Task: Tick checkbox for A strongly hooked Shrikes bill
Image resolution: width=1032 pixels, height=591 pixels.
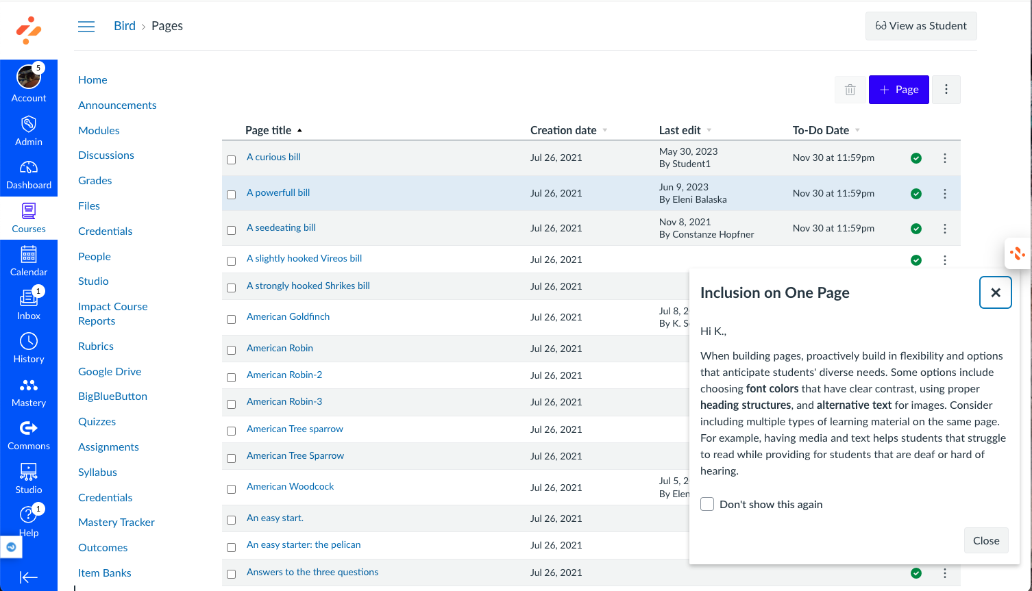Action: coord(232,288)
